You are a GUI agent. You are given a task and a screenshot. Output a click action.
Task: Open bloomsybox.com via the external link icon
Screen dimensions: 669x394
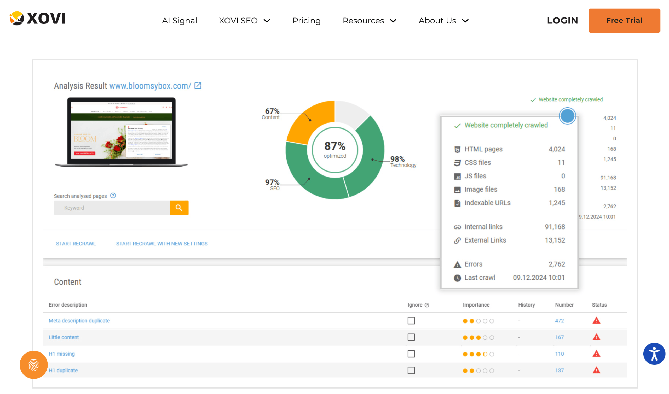point(198,85)
